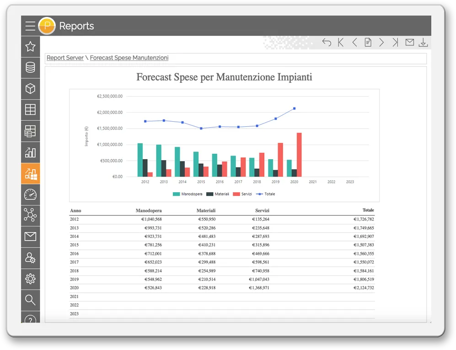
Task: Open the settings gear in the sidebar
Action: (30, 279)
